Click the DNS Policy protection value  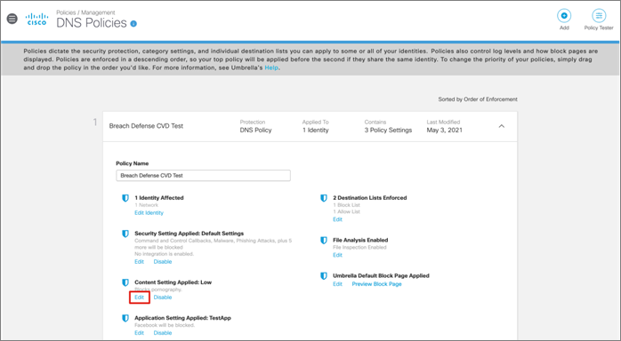[255, 130]
